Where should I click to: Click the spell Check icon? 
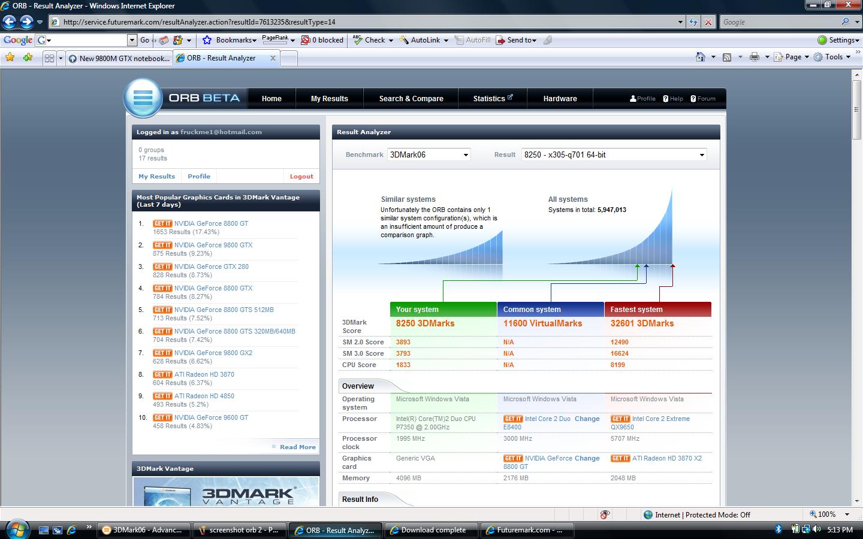coord(358,40)
